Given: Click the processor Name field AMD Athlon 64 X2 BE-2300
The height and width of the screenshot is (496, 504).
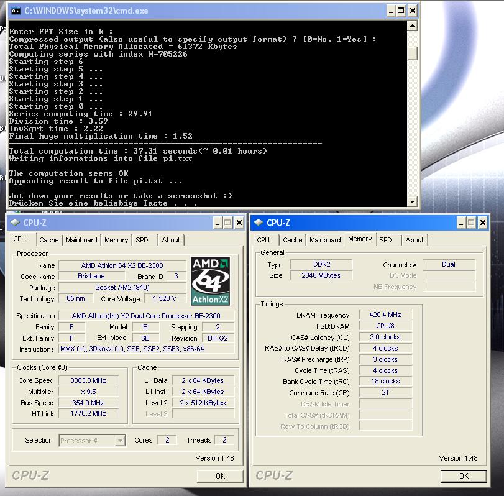Looking at the screenshot, I should pyautogui.click(x=122, y=265).
